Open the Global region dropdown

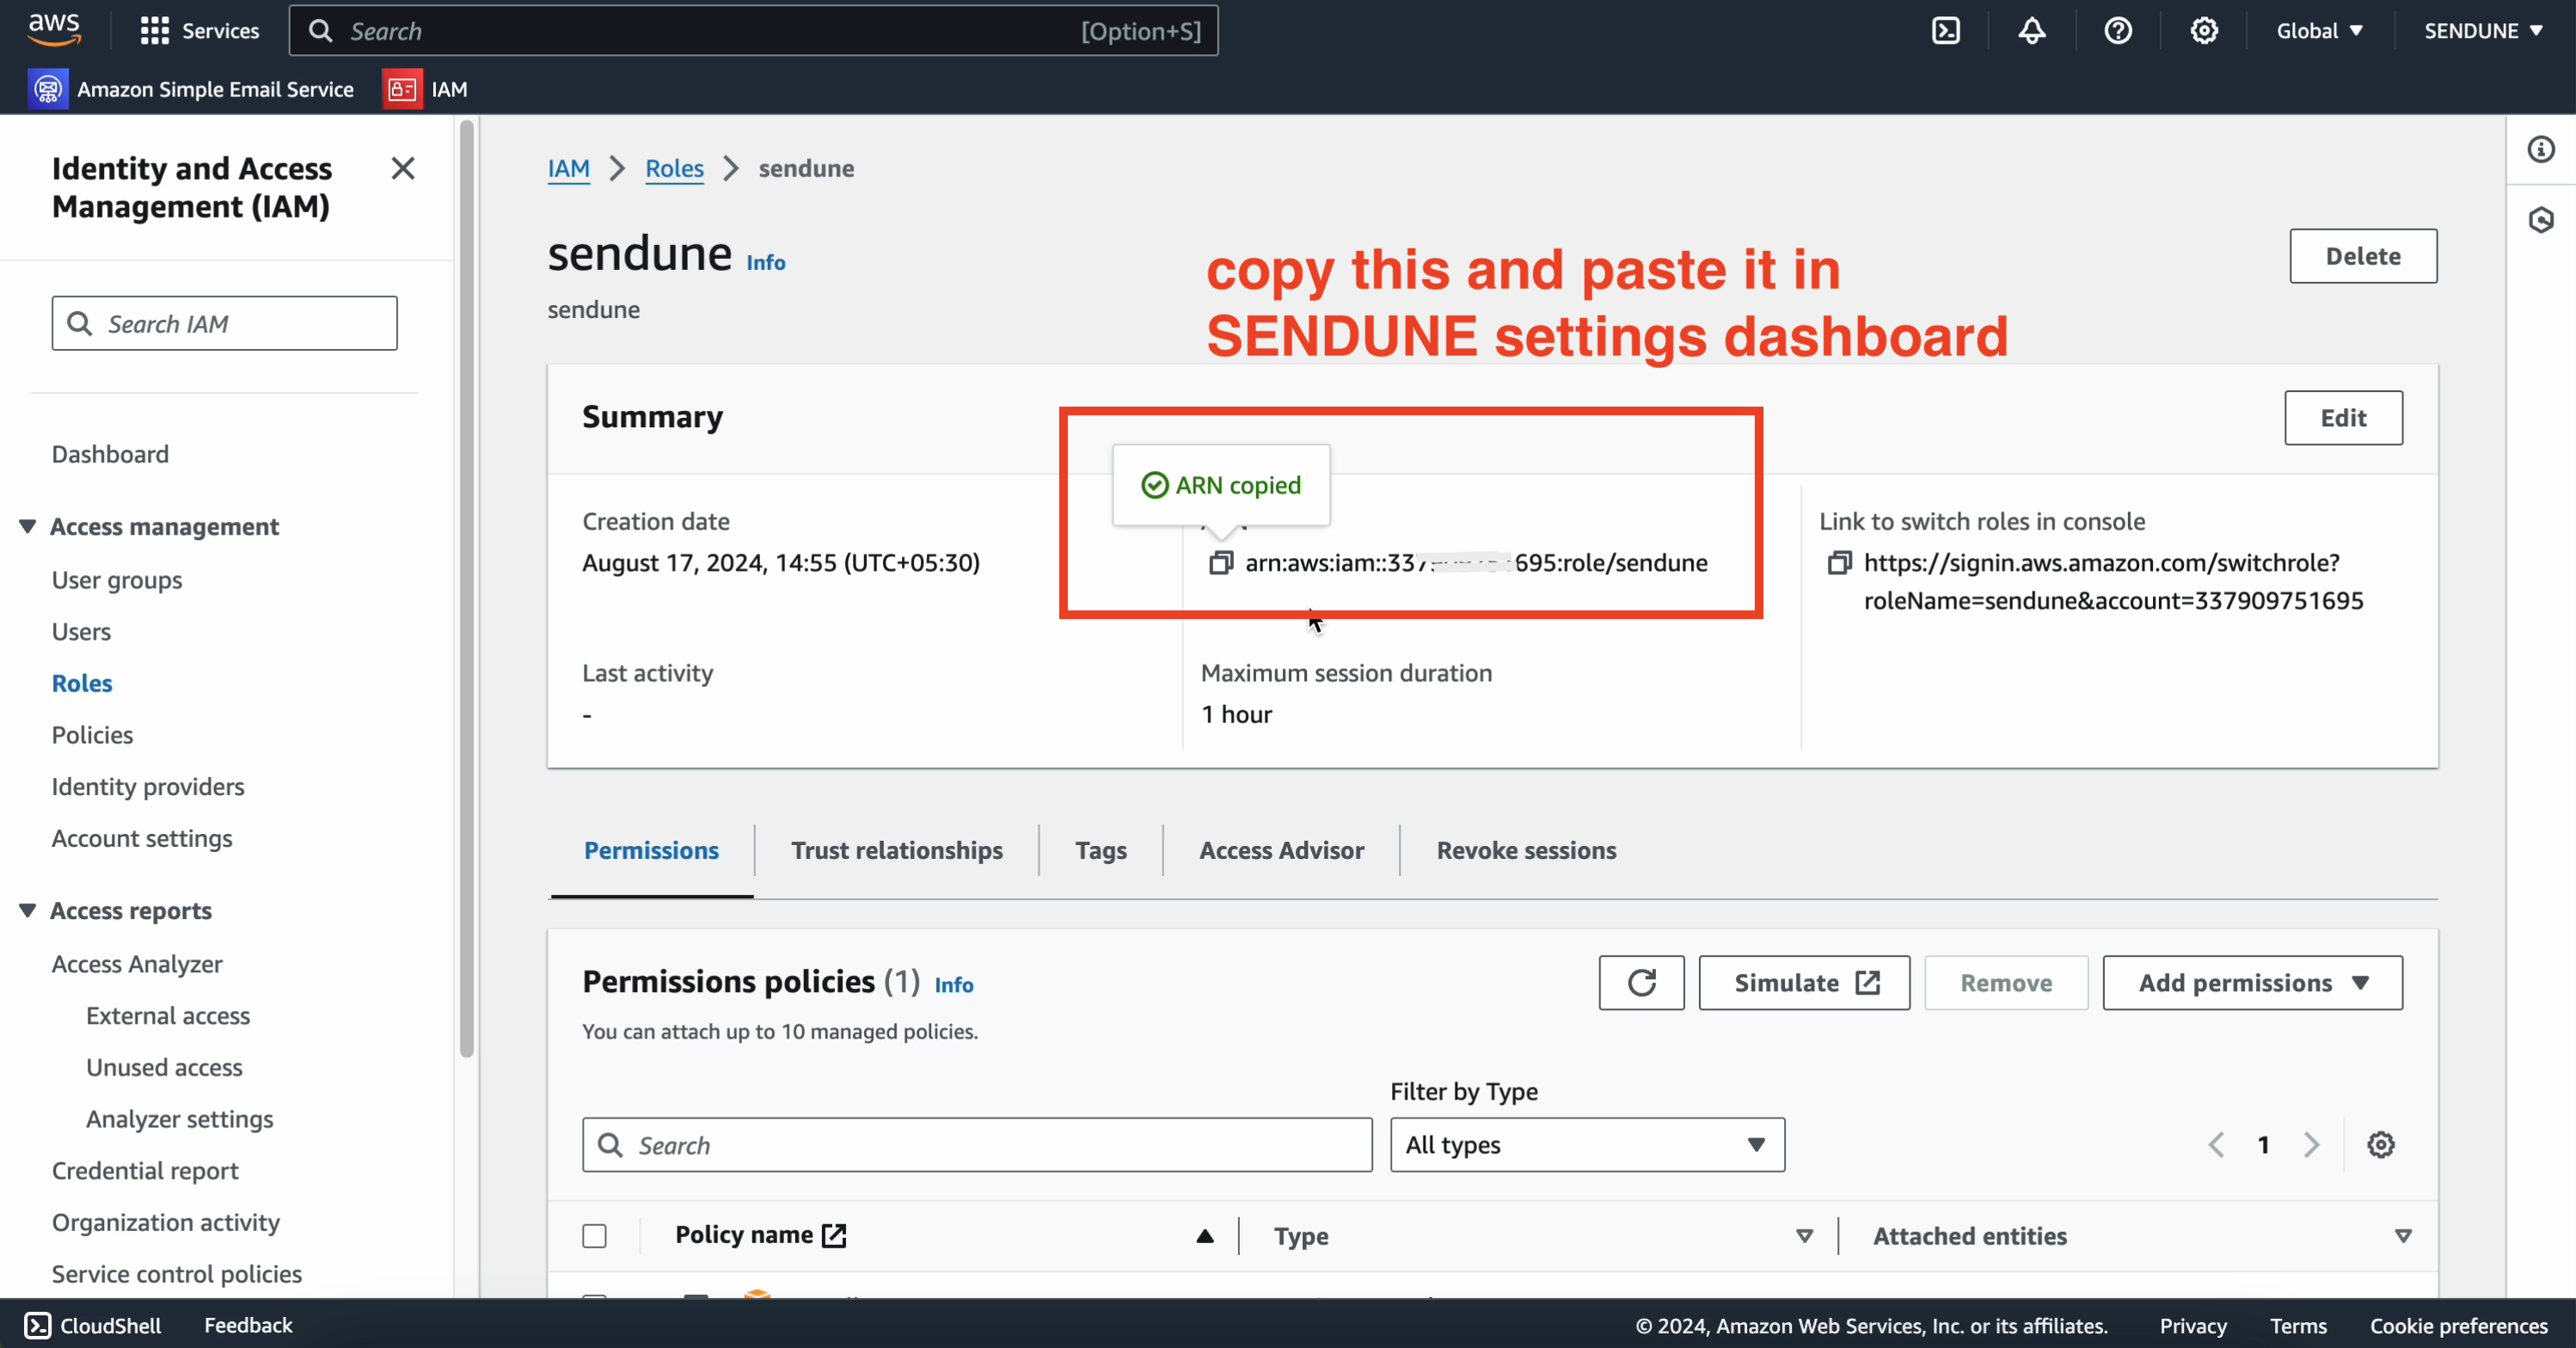click(2319, 31)
